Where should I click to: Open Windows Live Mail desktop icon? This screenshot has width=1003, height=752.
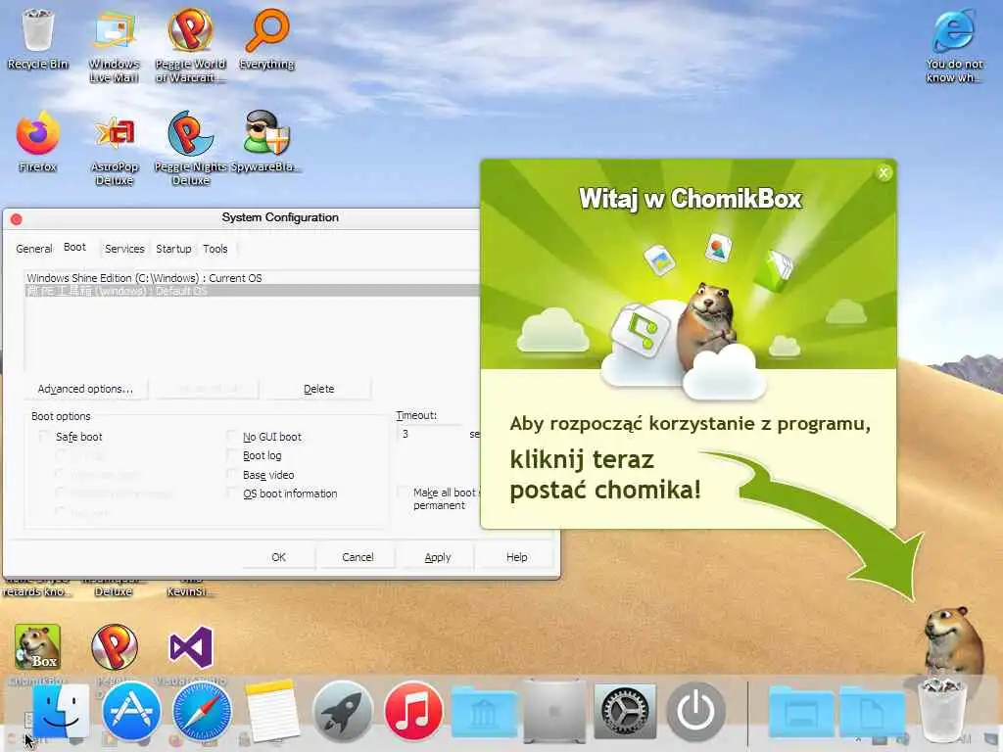pyautogui.click(x=114, y=45)
